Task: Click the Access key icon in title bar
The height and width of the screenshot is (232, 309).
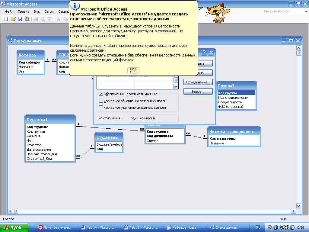Action: click(3, 4)
